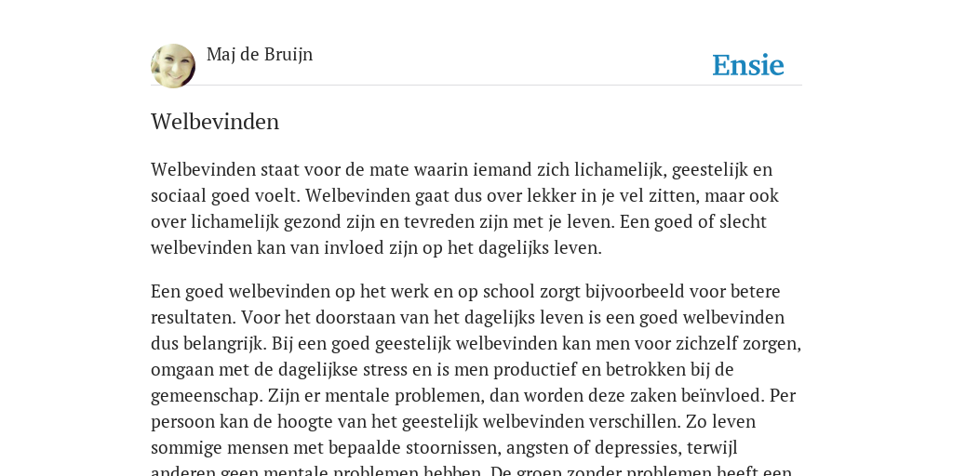
Task: Click the word 'tevreden' in the first paragraph
Action: point(429,222)
